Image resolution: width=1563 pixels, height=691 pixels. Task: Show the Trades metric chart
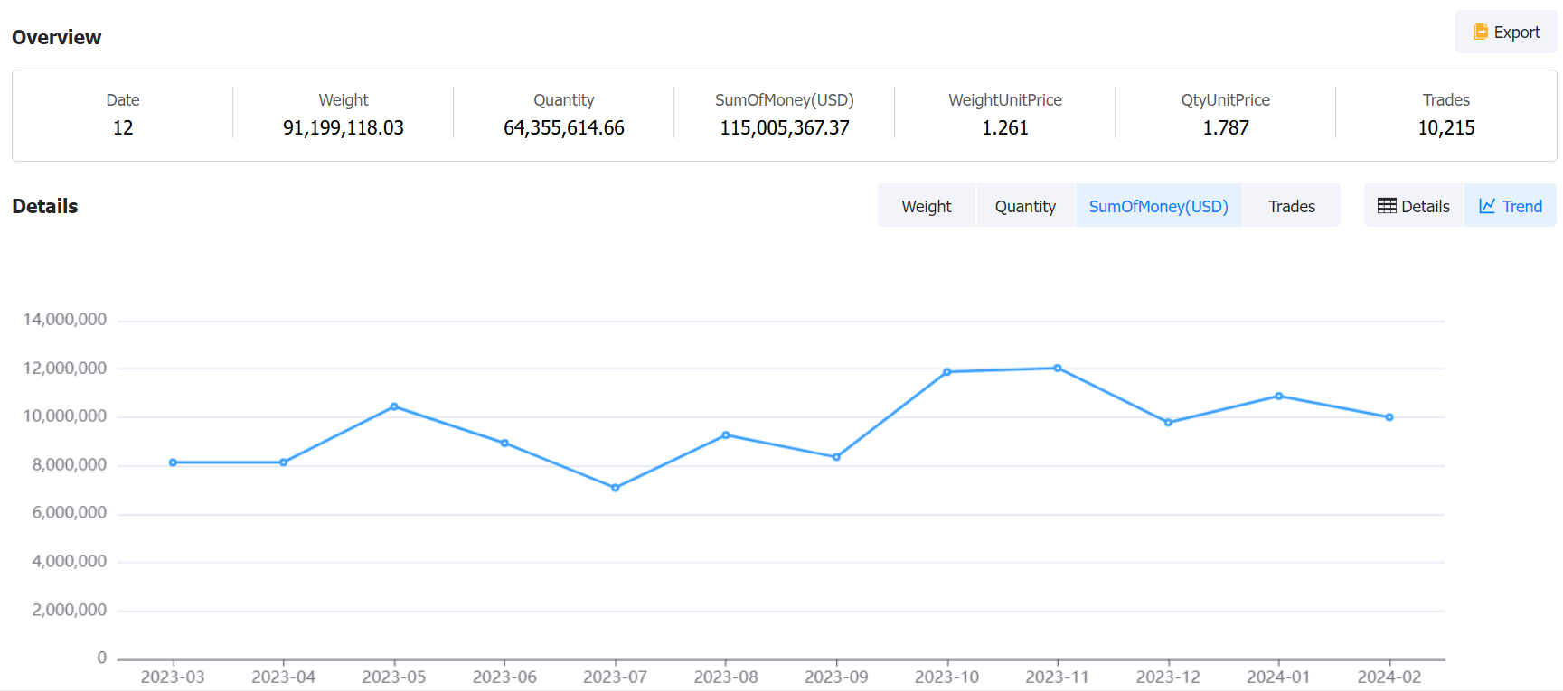point(1291,206)
